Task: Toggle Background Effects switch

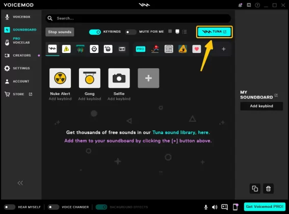Action: [x=101, y=207]
